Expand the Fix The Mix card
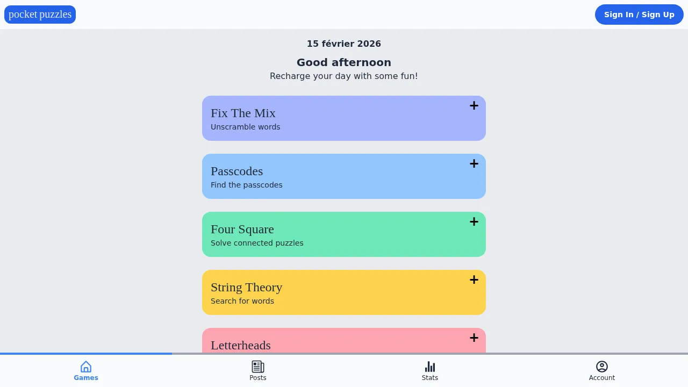The image size is (688, 387). click(x=474, y=106)
